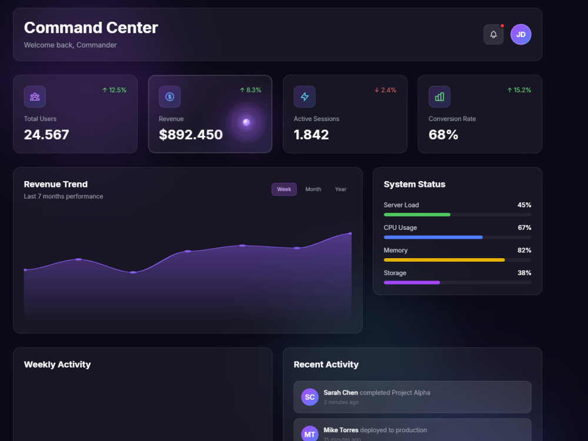Select the Conversion Rate value 68%
The image size is (588, 441).
[x=443, y=135]
